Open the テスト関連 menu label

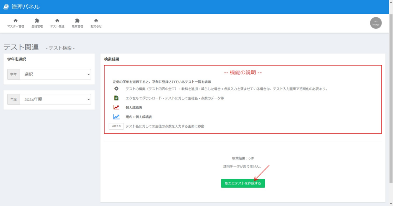(x=57, y=26)
